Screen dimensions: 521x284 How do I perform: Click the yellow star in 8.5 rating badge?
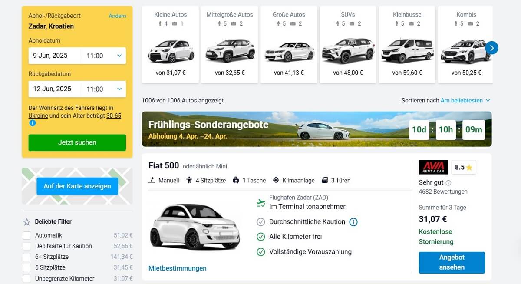pos(469,168)
